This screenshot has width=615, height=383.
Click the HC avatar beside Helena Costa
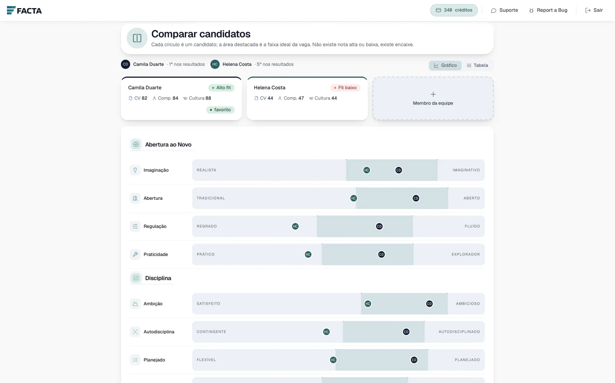[215, 64]
